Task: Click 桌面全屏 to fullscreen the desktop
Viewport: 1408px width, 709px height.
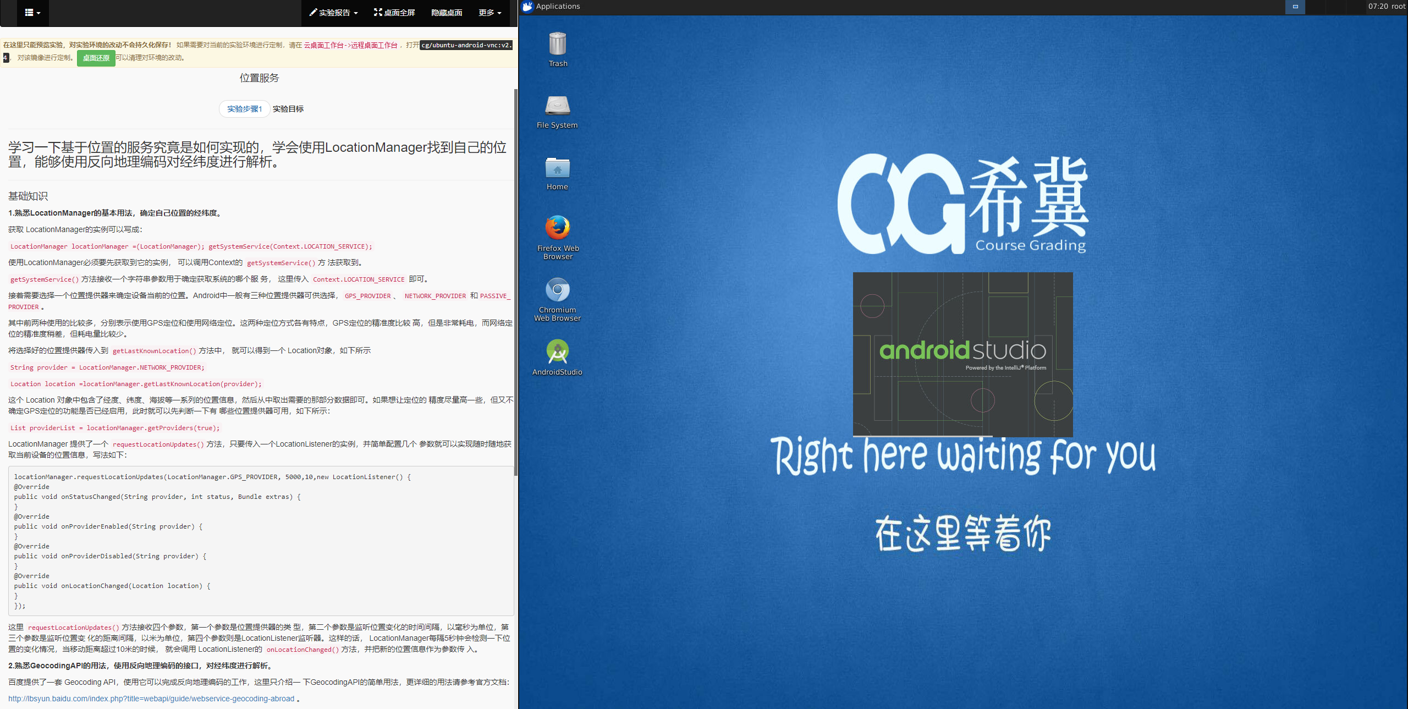Action: tap(394, 13)
